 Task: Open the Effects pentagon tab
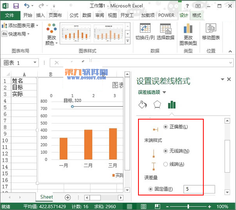click(157, 105)
